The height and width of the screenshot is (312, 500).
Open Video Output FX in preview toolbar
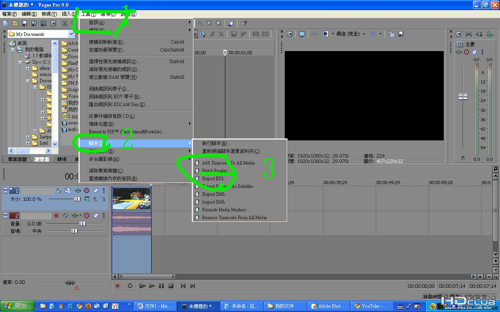click(x=314, y=34)
